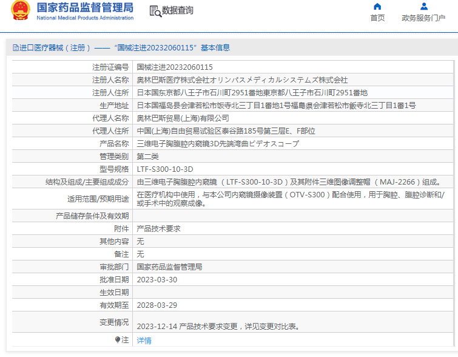Click the 2023-12-14 产品技术要求变更 entry
This screenshot has width=458, height=357.
click(x=218, y=326)
